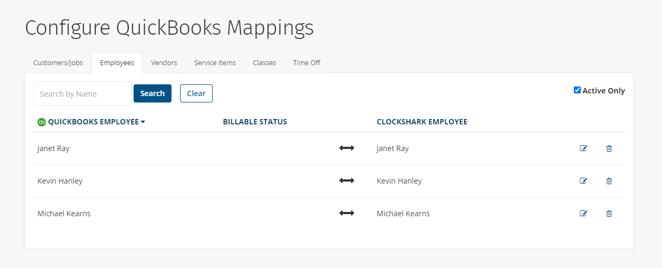Select QuickBooks employee Kevin Hanley

[60, 181]
